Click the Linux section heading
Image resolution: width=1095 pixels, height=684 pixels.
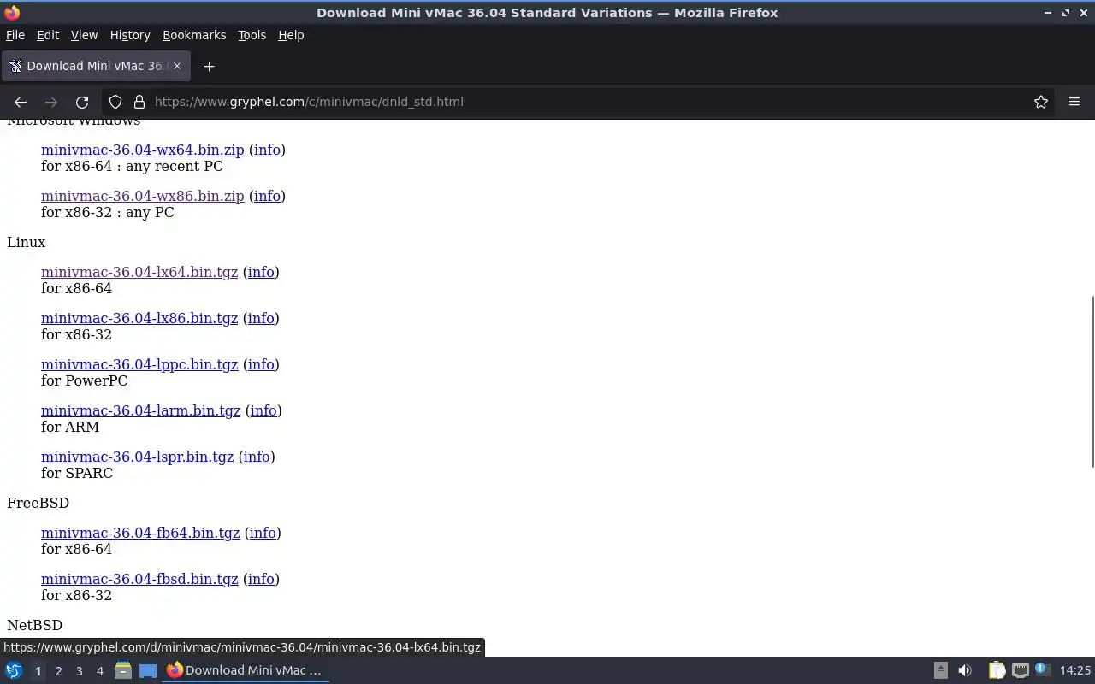coord(27,242)
